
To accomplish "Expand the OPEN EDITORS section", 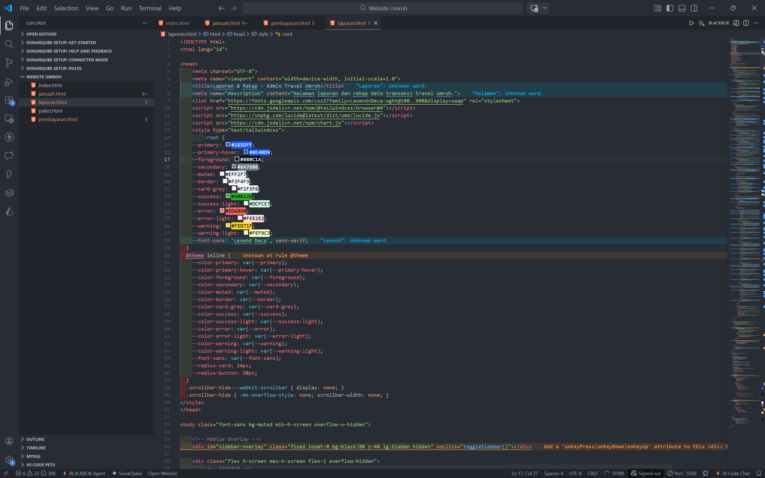I will pos(41,34).
